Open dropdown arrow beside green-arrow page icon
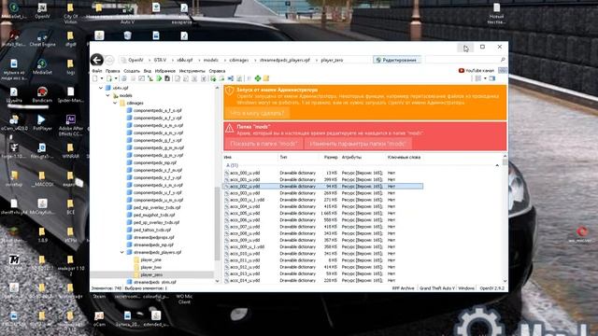 (116, 78)
